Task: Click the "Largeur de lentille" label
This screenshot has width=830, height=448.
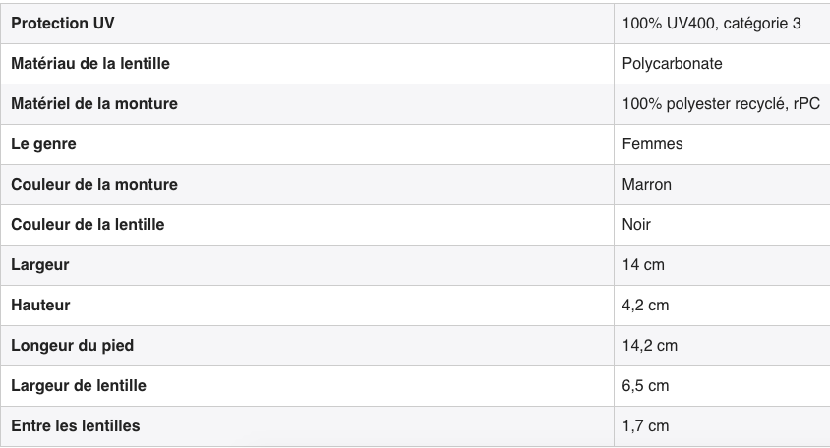Action: pyautogui.click(x=79, y=386)
